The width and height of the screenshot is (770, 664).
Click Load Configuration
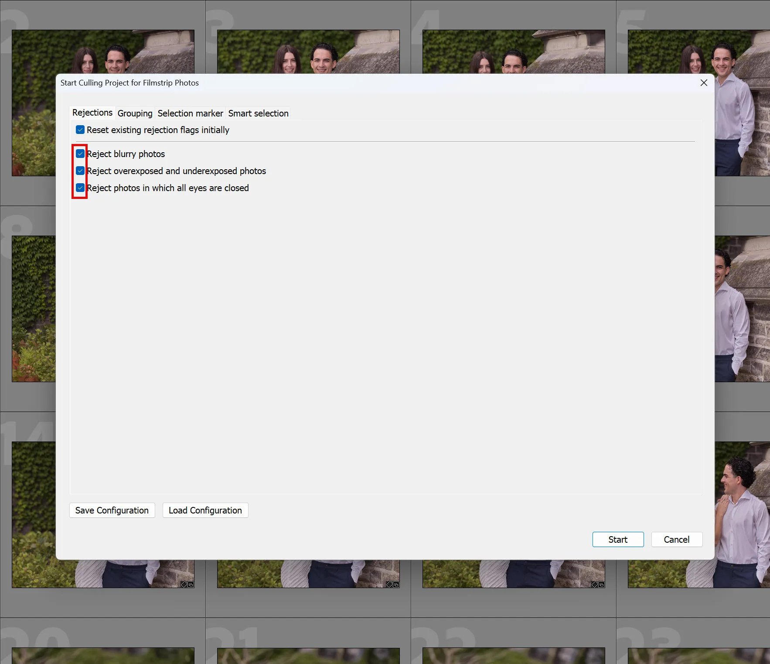(205, 510)
